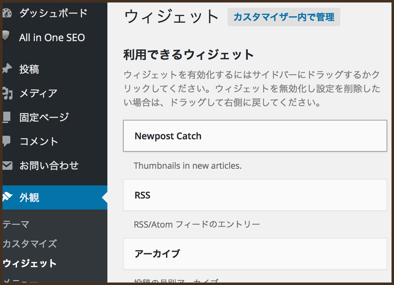Expand the RSS widget panel
Image resolution: width=394 pixels, height=285 pixels.
[x=255, y=195]
